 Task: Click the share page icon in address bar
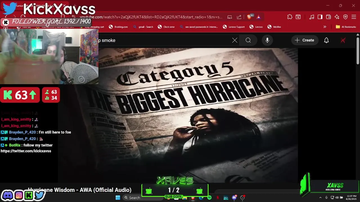239,17
